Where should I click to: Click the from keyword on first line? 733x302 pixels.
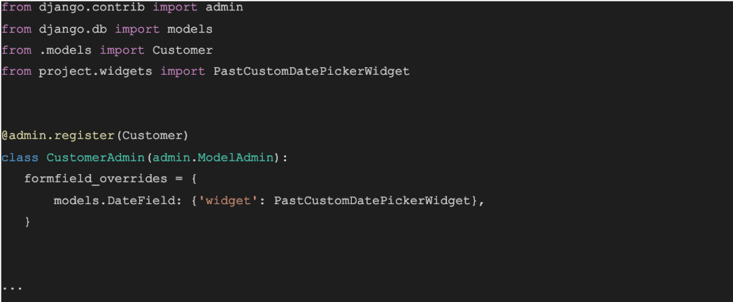click(x=16, y=8)
